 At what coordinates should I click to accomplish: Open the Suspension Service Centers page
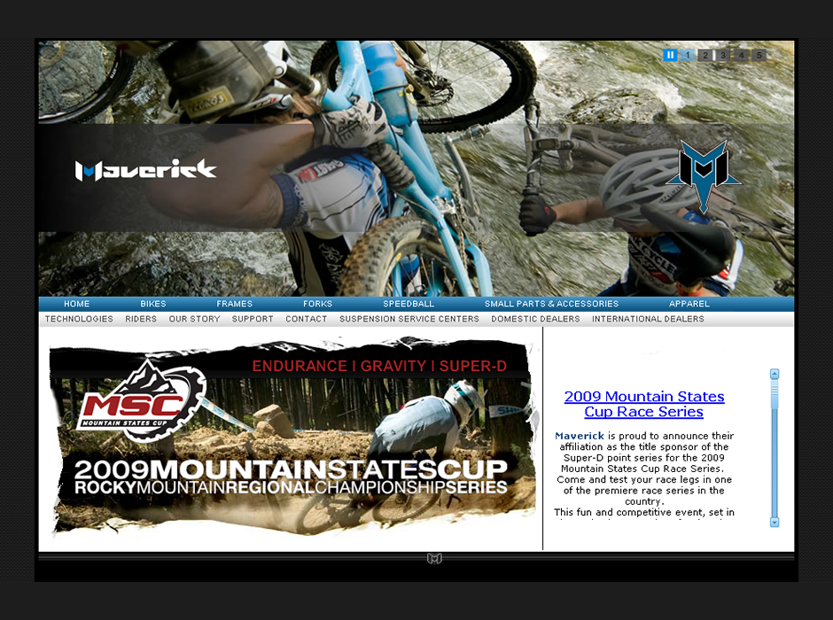[409, 319]
